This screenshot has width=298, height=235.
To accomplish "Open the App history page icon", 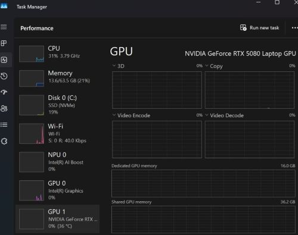I will coord(4,76).
